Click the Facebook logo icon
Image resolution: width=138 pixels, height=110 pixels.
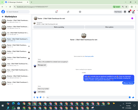tap(3, 12)
